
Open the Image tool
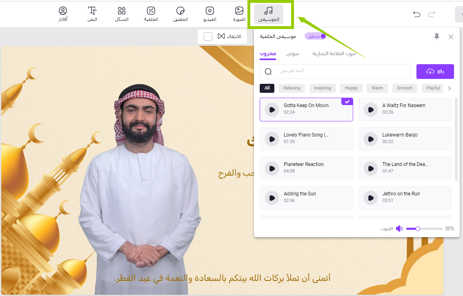239,14
